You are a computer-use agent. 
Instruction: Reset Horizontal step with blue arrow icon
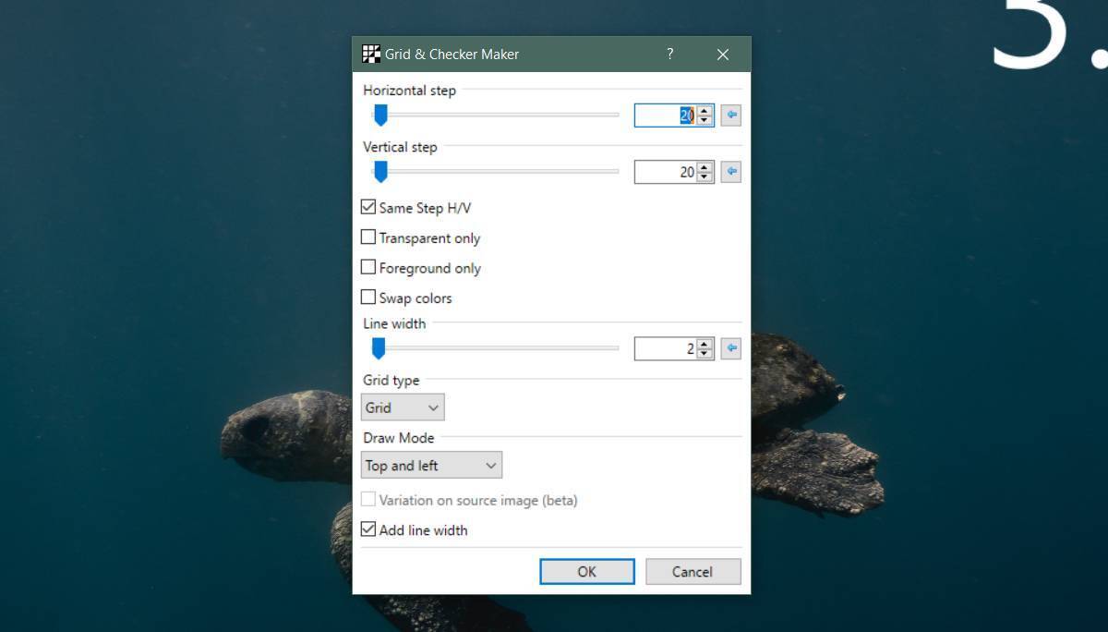[x=729, y=115]
